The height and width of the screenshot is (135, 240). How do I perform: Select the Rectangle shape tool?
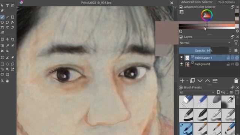pos(12,17)
